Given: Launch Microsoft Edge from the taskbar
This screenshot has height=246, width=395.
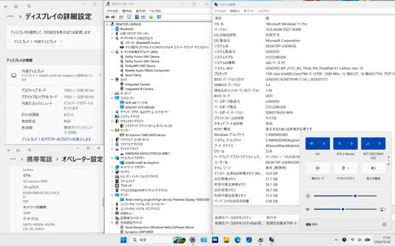Looking at the screenshot, I should click(238, 240).
